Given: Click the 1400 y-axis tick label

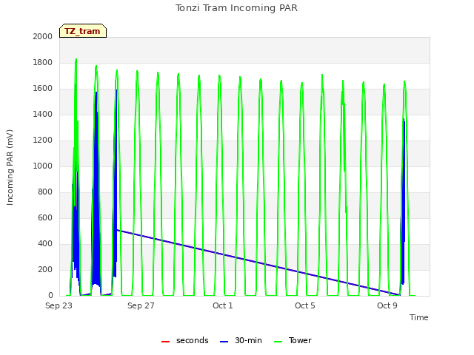Looking at the screenshot, I should pyautogui.click(x=43, y=114).
